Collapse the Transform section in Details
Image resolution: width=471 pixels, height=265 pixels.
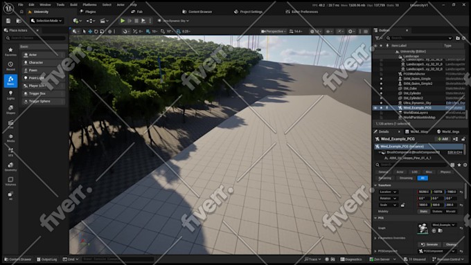point(375,185)
